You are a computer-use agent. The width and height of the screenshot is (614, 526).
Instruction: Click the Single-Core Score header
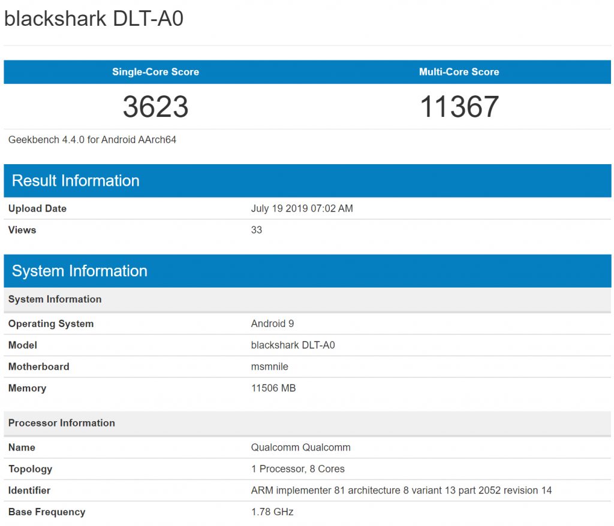coord(155,72)
